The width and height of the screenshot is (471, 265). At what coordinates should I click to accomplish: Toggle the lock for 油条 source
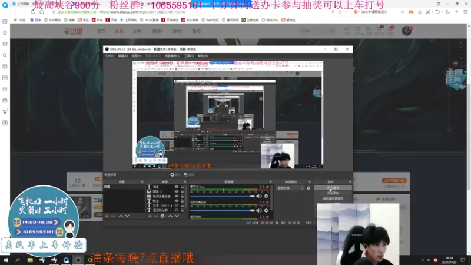click(x=182, y=187)
